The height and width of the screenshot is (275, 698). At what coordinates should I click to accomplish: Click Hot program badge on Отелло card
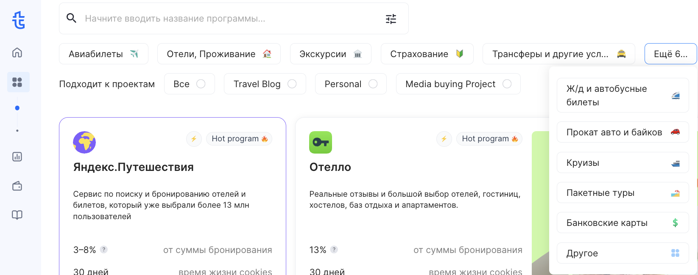pyautogui.click(x=489, y=139)
